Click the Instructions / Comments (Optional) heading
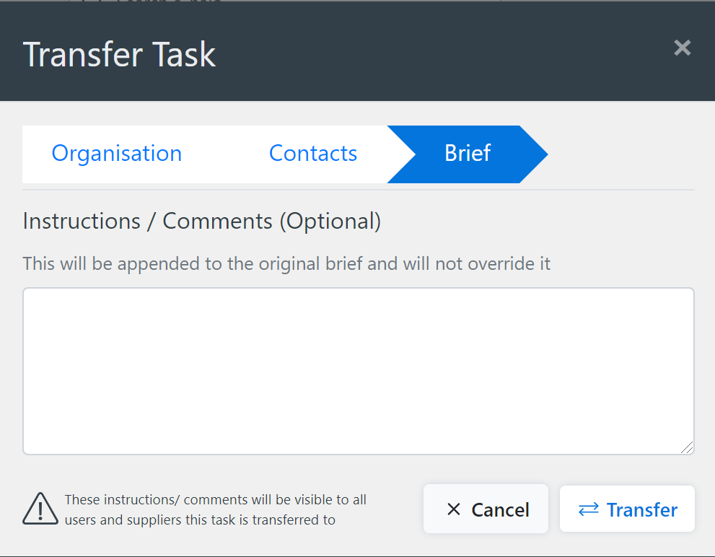The height and width of the screenshot is (557, 715). 202,221
